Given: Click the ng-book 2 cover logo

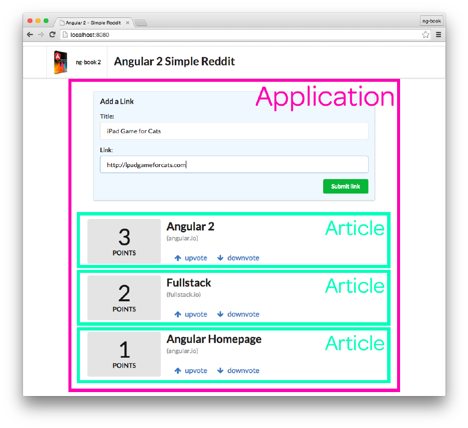Looking at the screenshot, I should click(x=60, y=62).
